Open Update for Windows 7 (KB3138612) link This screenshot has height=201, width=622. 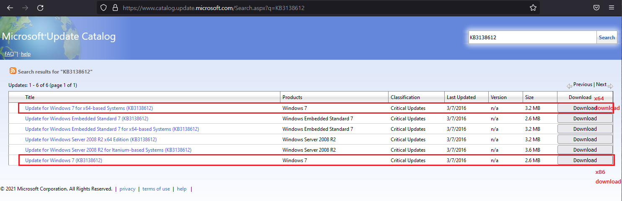[x=64, y=160]
